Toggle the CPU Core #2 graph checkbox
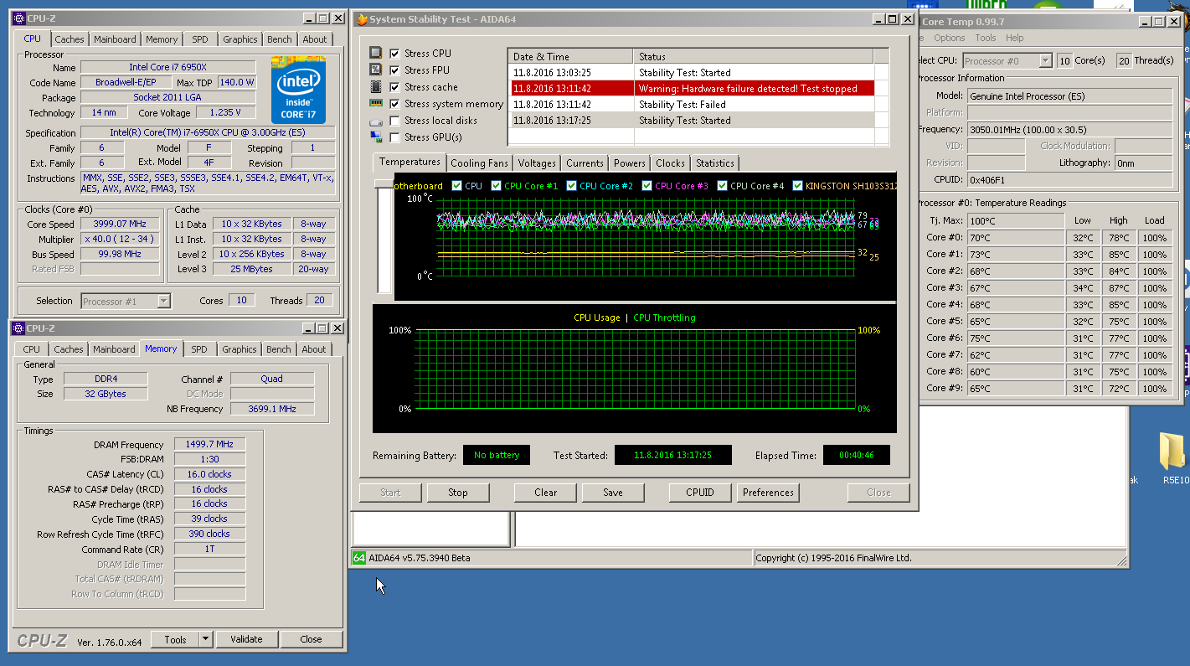This screenshot has height=666, width=1190. click(x=571, y=186)
